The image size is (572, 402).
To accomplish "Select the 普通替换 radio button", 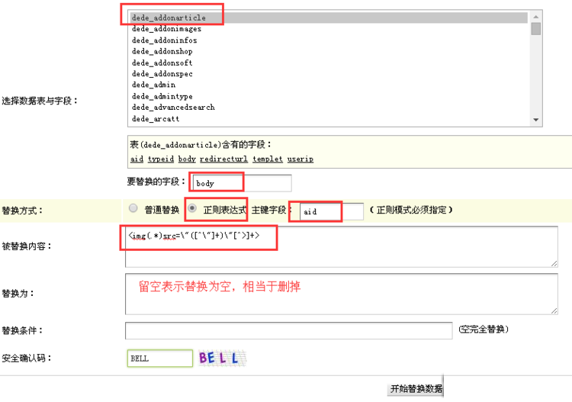I will coord(133,209).
